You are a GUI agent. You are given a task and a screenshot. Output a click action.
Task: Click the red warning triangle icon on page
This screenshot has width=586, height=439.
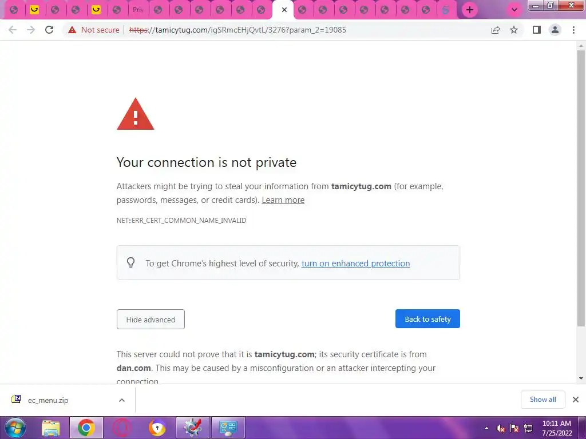(x=135, y=114)
